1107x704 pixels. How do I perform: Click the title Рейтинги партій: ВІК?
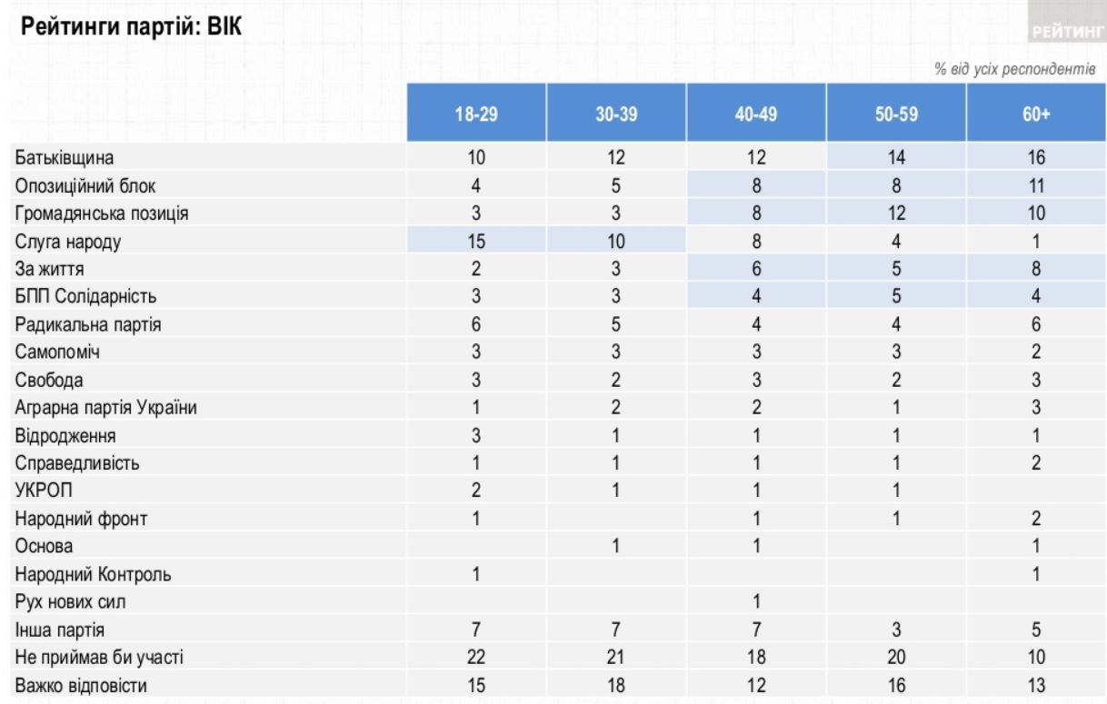click(x=132, y=25)
